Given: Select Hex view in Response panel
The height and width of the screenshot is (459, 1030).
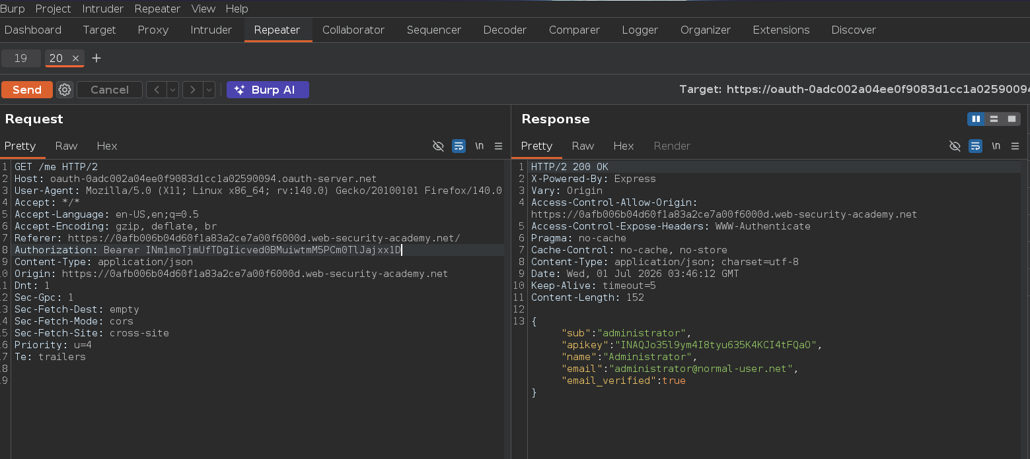Looking at the screenshot, I should click(x=624, y=146).
